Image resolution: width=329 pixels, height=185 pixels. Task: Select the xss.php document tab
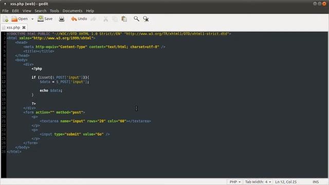(x=13, y=27)
